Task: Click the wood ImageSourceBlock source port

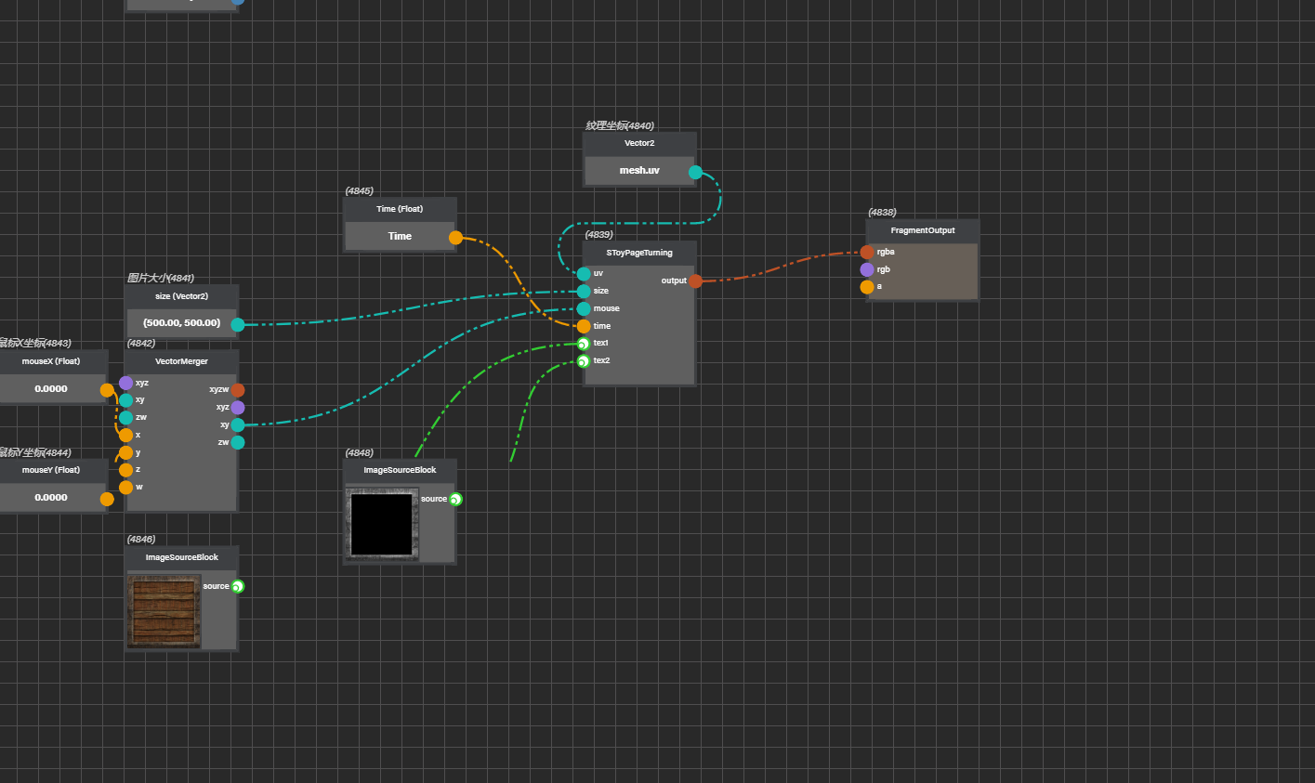Action: click(238, 586)
